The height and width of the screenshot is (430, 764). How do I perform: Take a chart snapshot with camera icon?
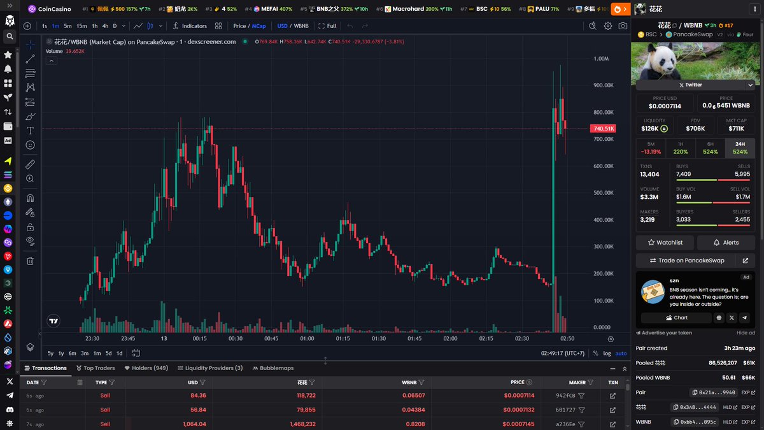[x=623, y=26]
